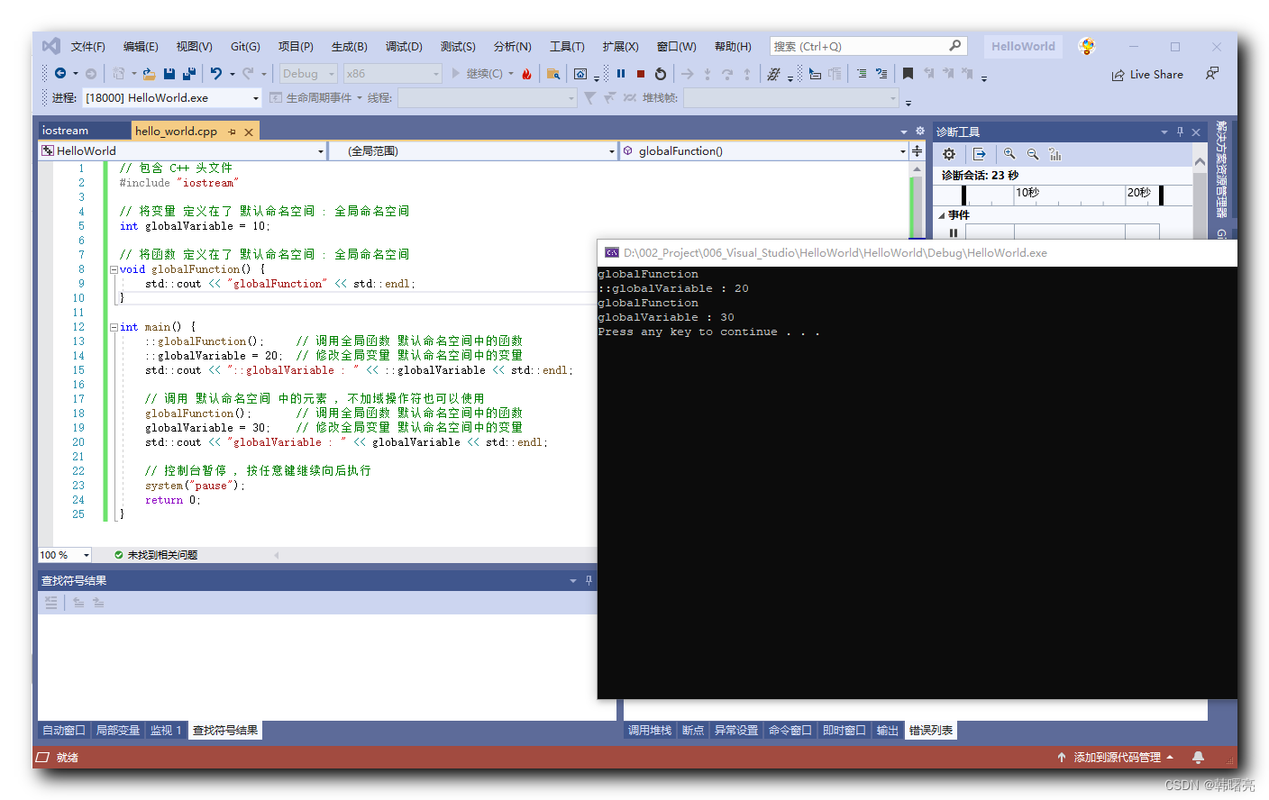The height and width of the screenshot is (800, 1269).
Task: Click the search box 搜索 (Ctrl+Q)
Action: (x=868, y=46)
